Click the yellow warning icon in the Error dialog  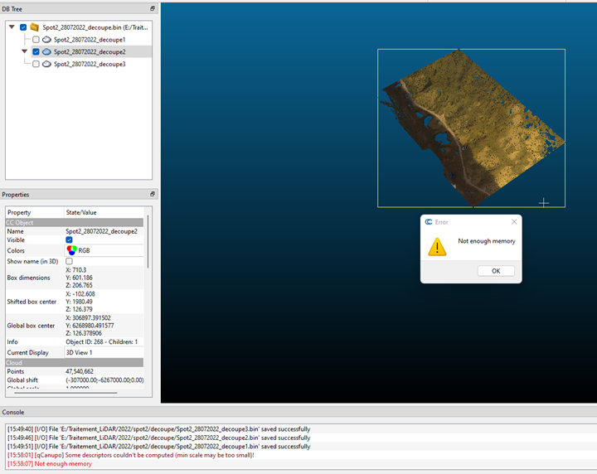tap(436, 246)
